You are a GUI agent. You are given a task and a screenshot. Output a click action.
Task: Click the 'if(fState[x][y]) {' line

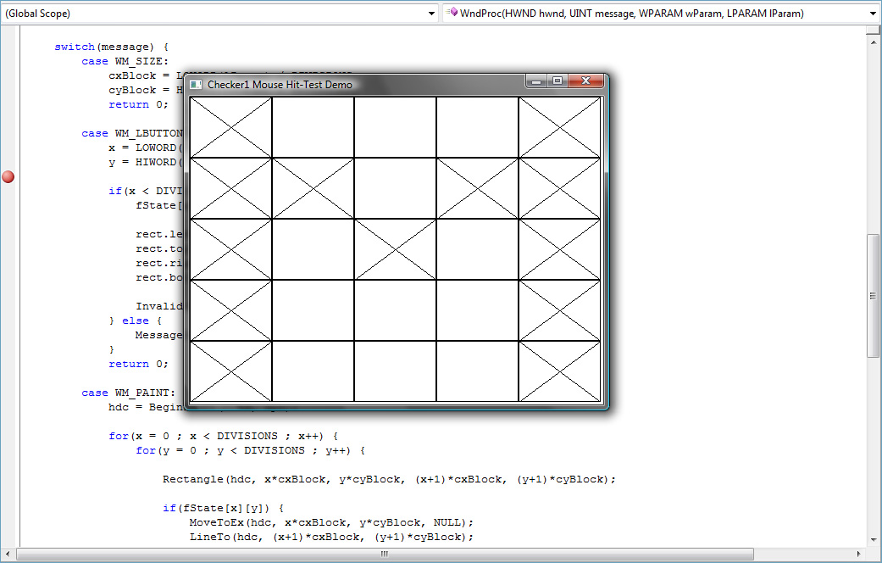[224, 509]
